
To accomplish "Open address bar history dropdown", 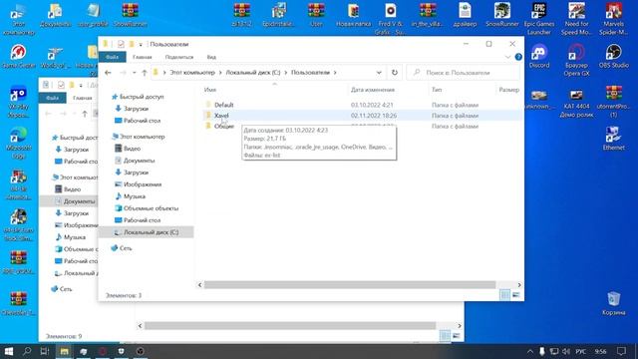I will click(379, 73).
